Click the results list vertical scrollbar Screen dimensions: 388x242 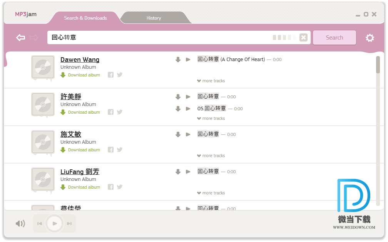click(x=378, y=65)
